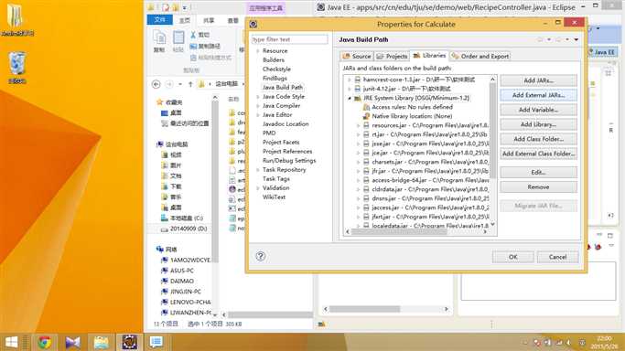Dismiss dialog with Cancel button
Viewport: 625px width, 351px height.
tap(557, 257)
